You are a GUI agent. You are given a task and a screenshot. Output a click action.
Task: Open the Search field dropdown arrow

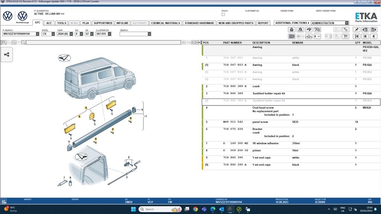click(149, 34)
